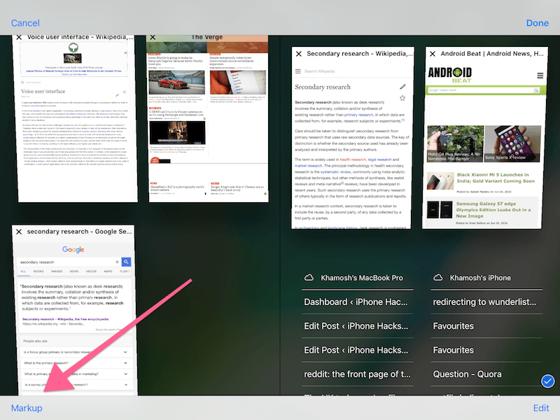Tap Cancel in the top left

(x=25, y=23)
